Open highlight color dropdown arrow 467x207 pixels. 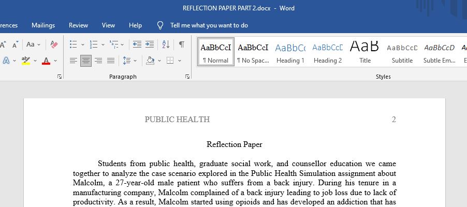[35, 61]
